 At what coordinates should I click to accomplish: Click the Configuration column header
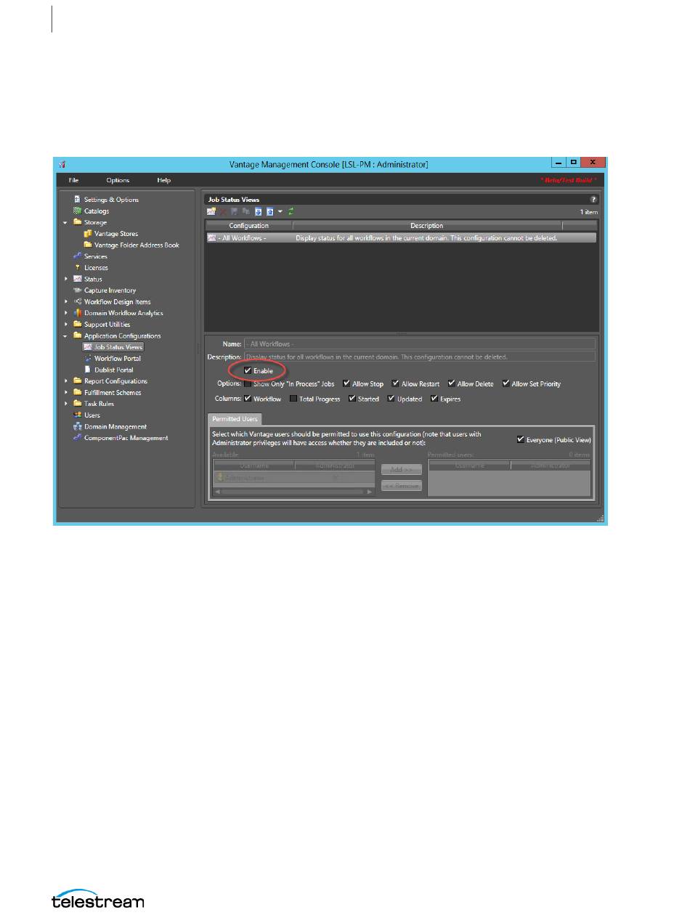(x=249, y=226)
